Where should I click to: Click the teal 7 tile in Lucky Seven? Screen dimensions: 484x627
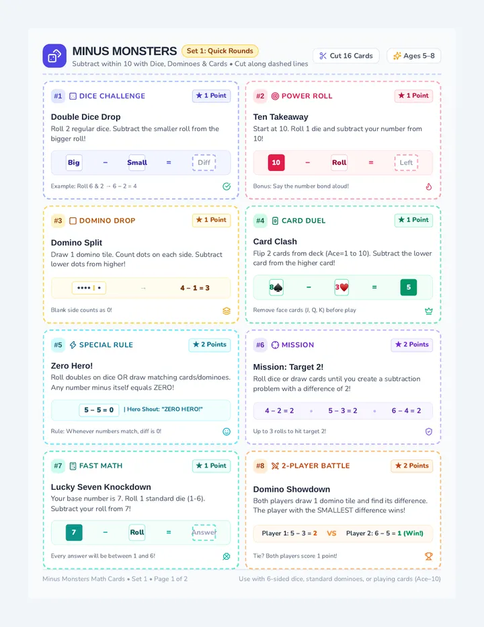coord(74,533)
